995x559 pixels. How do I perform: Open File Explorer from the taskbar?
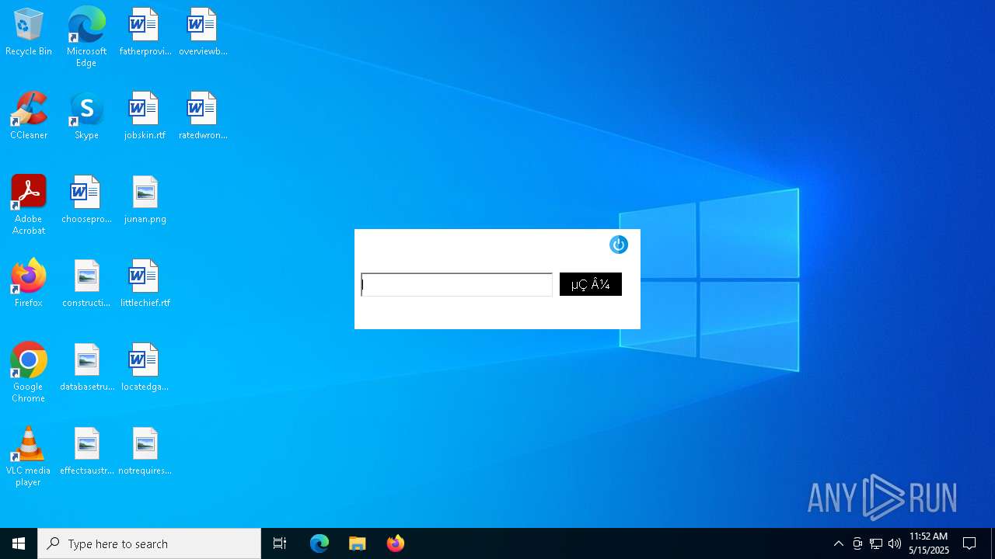click(357, 543)
